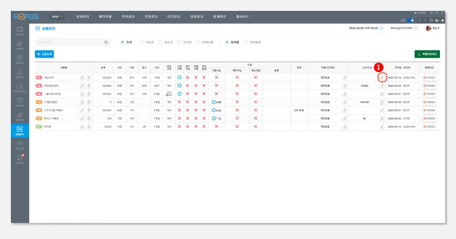Switch store via icon next to KPGA골프아카데미
The height and width of the screenshot is (239, 456).
click(416, 28)
